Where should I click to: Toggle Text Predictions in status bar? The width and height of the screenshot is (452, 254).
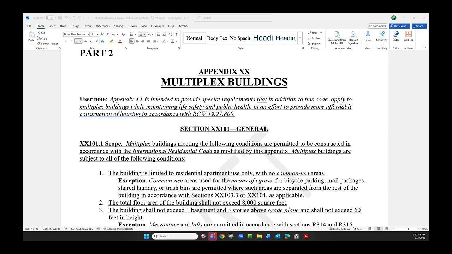point(82,229)
